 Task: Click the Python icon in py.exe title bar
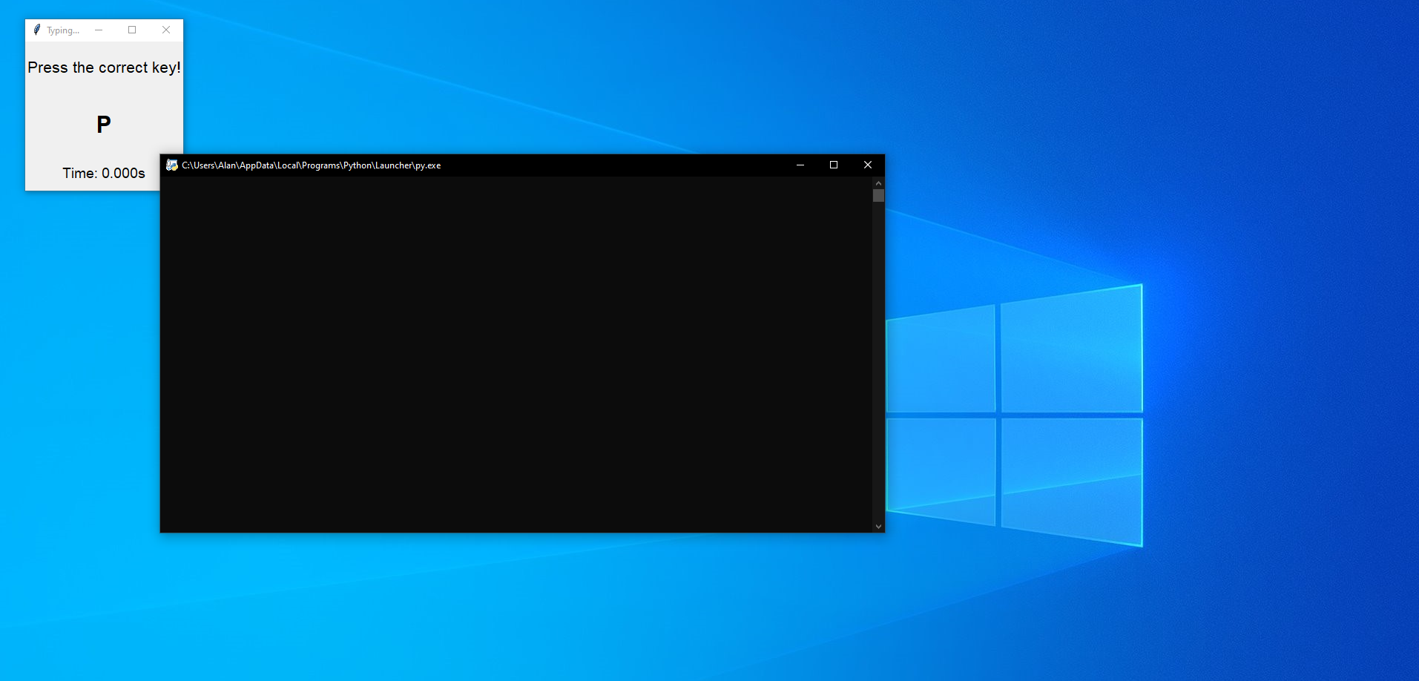(172, 165)
